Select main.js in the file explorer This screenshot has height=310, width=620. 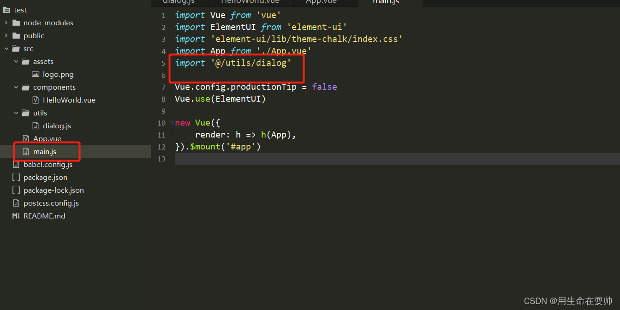coord(45,151)
